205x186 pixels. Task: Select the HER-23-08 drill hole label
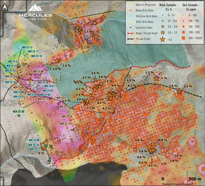pos(38,72)
